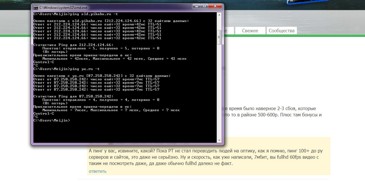Click line 'Минимальное = 42мсек'

pos(115,59)
